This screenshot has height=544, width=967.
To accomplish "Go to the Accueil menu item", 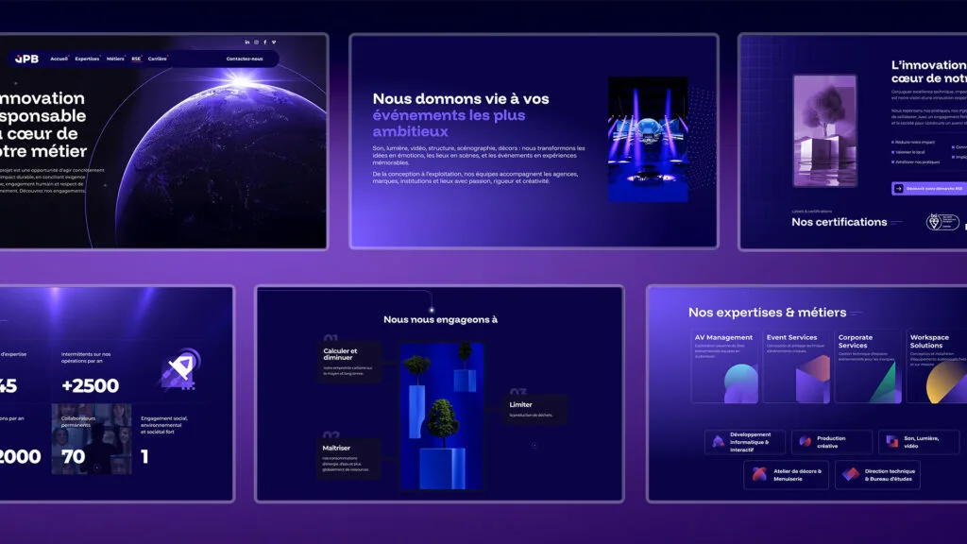I will click(x=59, y=59).
